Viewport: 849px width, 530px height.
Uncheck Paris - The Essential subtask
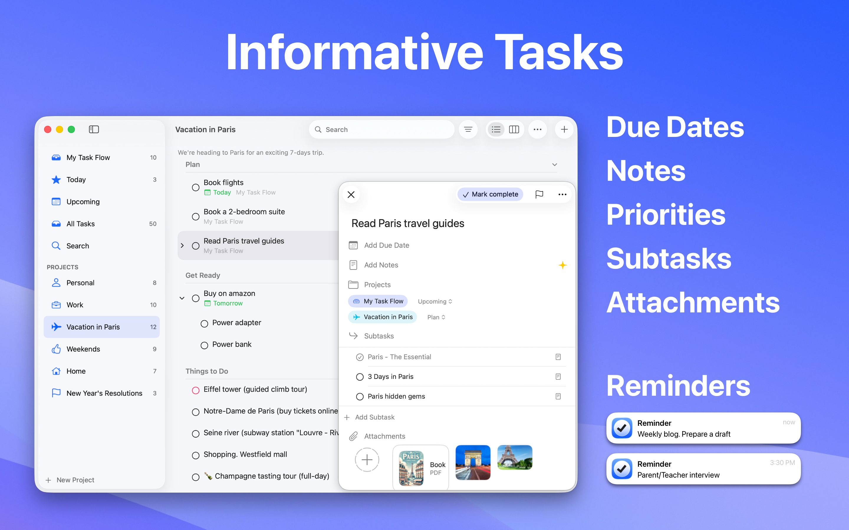point(360,357)
